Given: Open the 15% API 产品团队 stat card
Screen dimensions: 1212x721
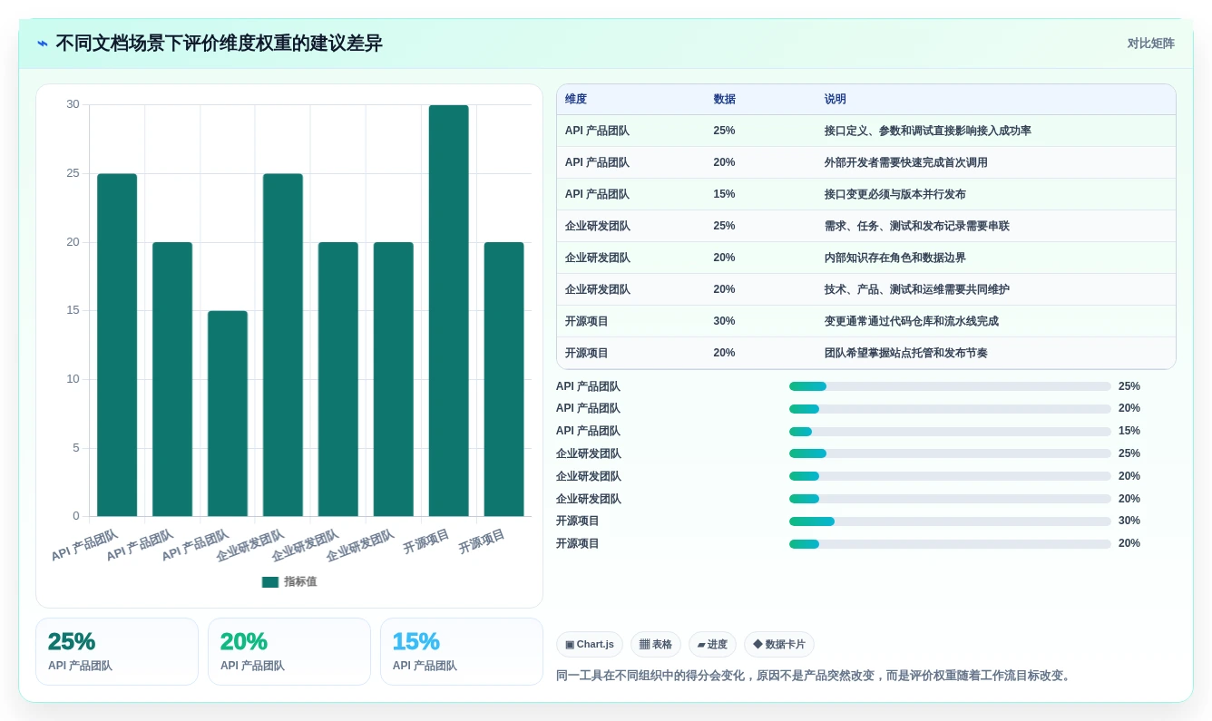Looking at the screenshot, I should 462,652.
